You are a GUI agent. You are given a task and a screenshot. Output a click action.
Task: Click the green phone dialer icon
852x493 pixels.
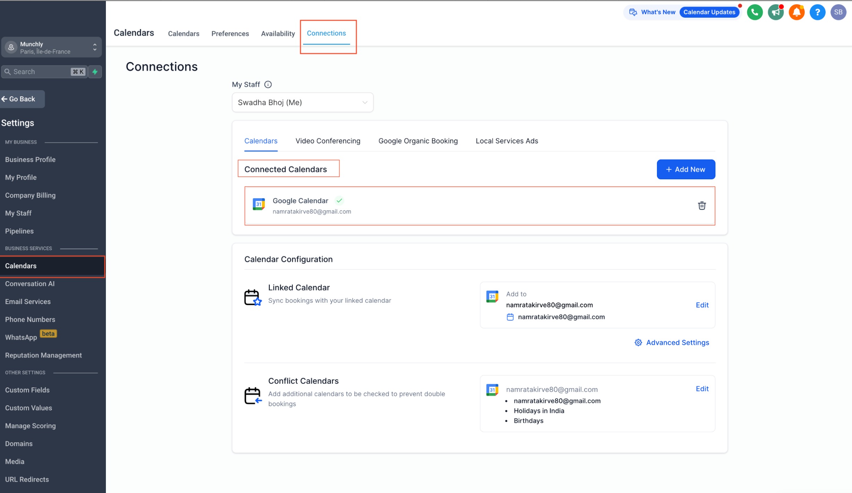754,12
